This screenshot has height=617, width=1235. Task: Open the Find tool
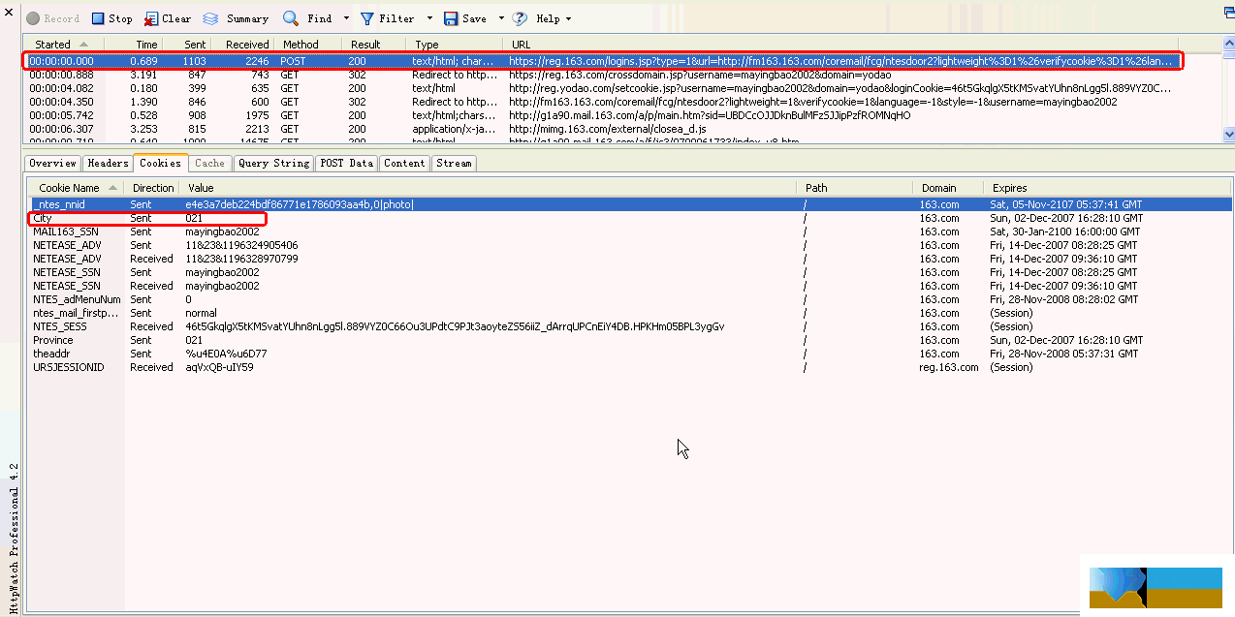(x=307, y=18)
